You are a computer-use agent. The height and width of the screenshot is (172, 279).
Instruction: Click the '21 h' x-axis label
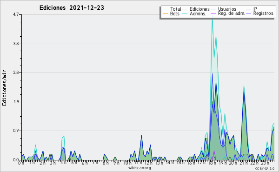tap(243, 163)
